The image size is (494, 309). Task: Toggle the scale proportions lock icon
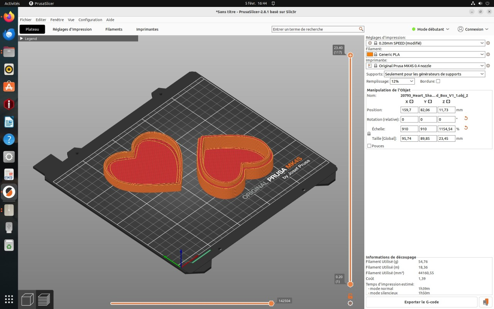369,134
